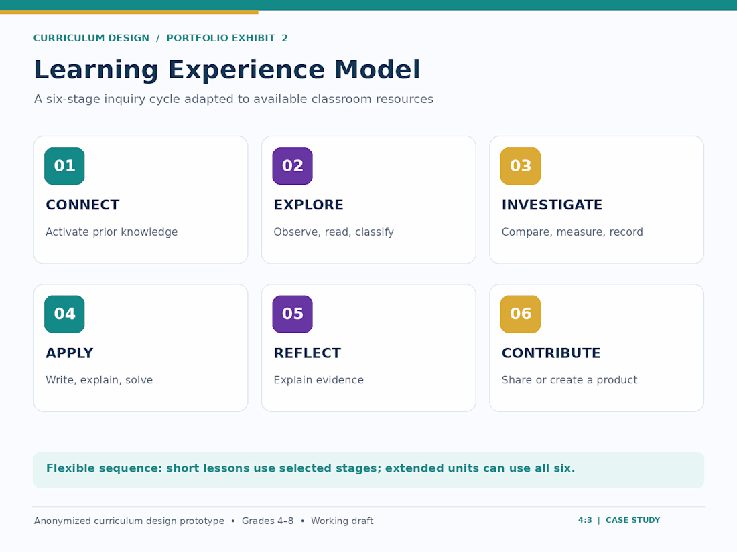Select the REFLECT stage heading
This screenshot has height=552, width=737.
(x=308, y=353)
